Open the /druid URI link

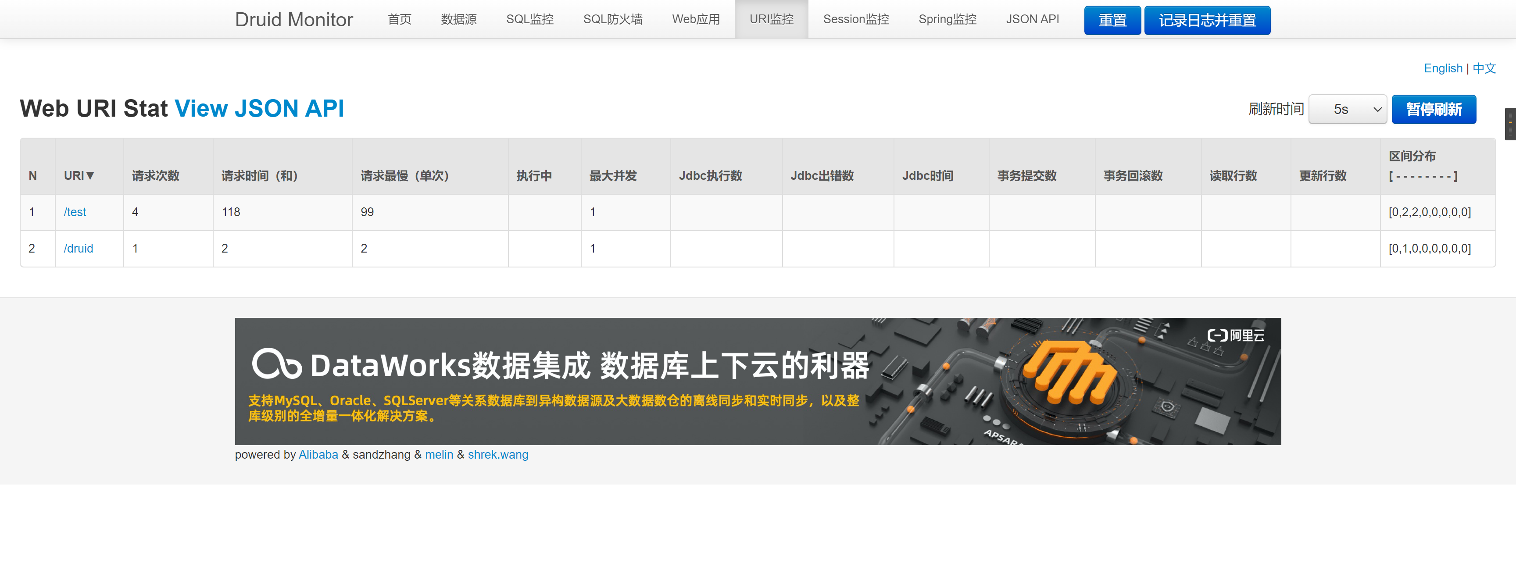click(x=78, y=249)
